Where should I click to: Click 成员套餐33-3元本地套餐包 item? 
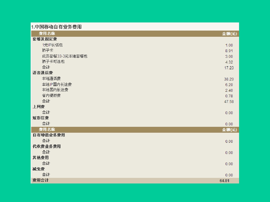pyautogui.click(x=65, y=56)
